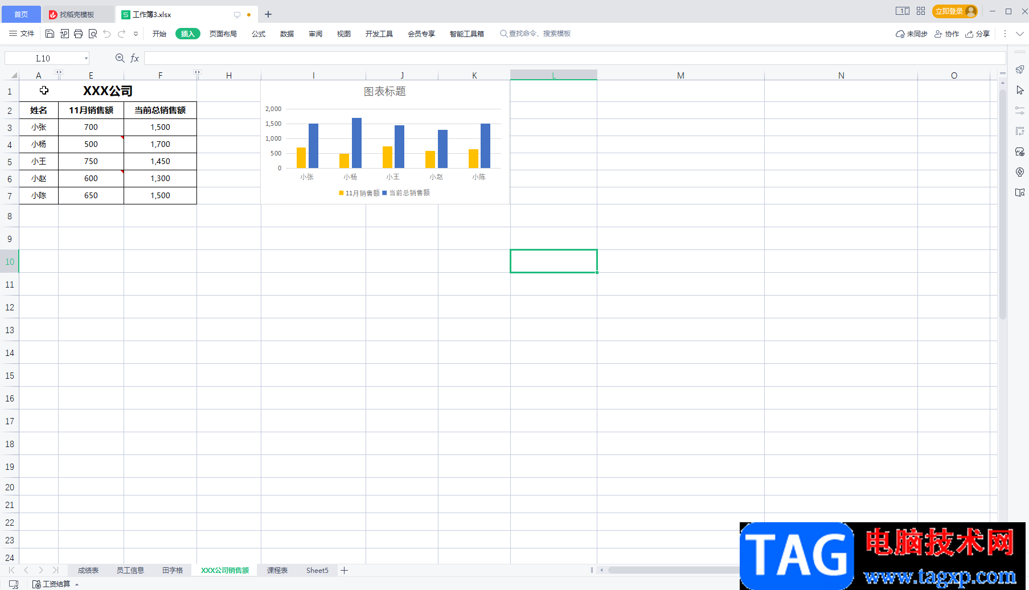The image size is (1029, 590).
Task: Click the Save As icon beside Save
Action: [x=64, y=34]
